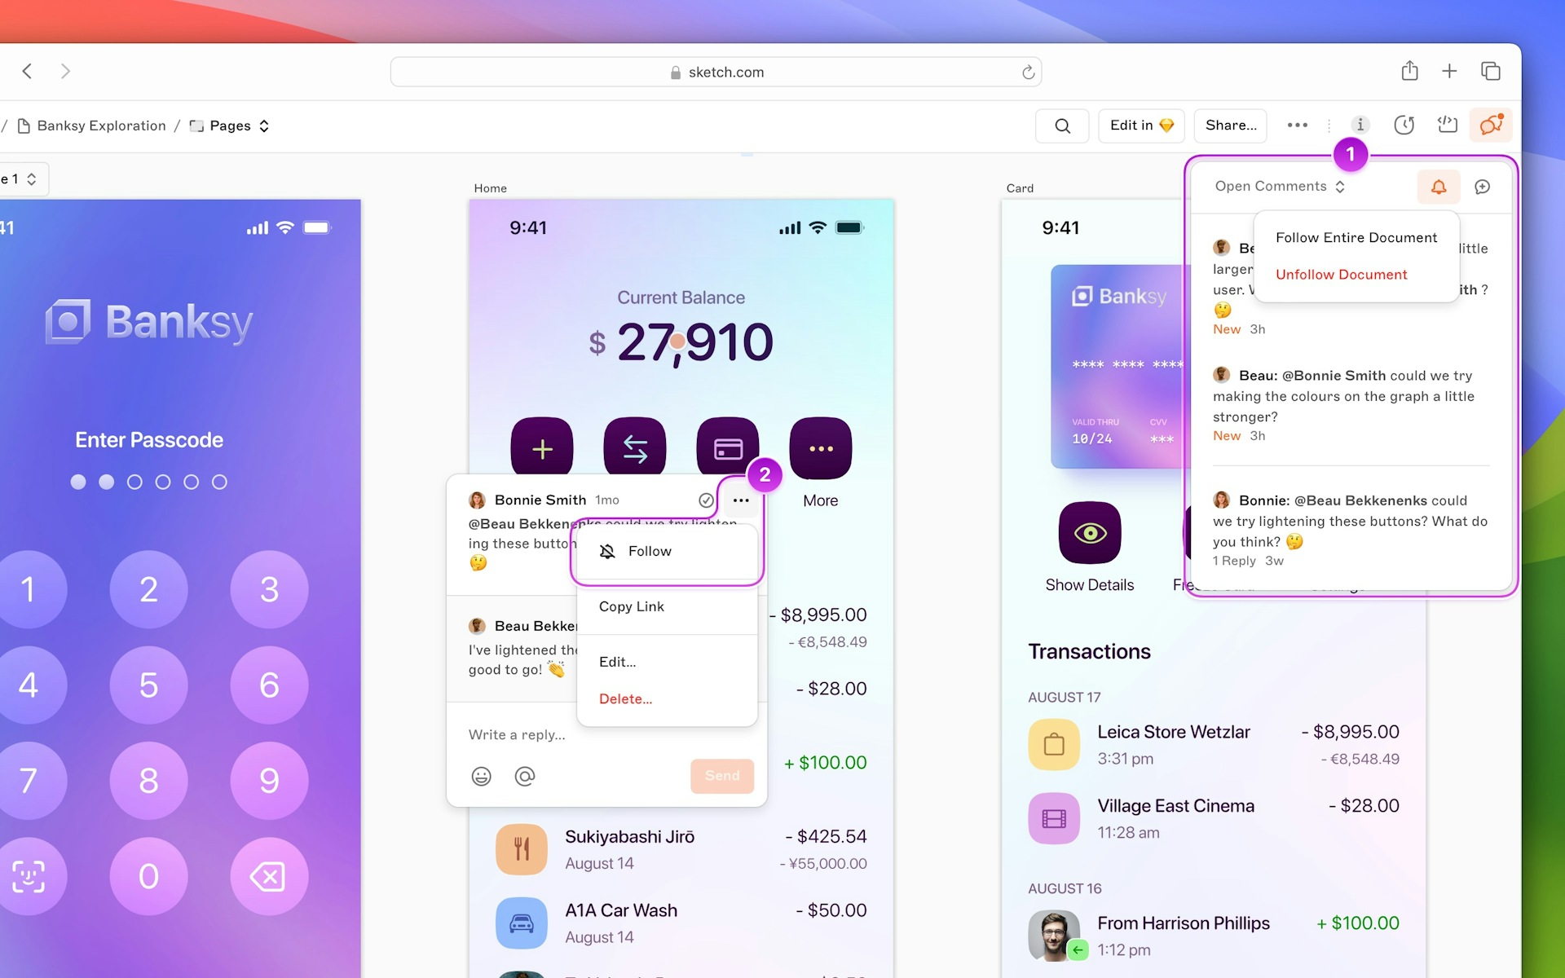Click the Share button in toolbar
1565x978 pixels.
tap(1232, 125)
